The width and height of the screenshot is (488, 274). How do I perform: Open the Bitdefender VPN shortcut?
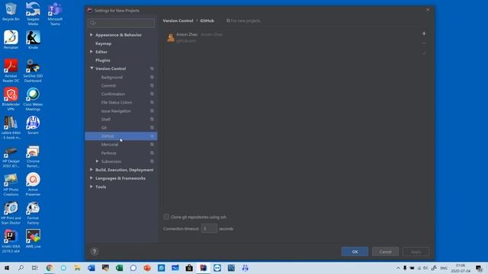tap(11, 99)
